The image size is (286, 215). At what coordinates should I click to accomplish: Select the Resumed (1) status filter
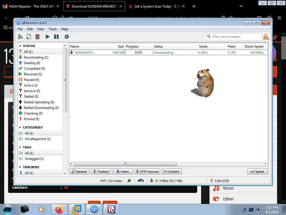coord(40,74)
